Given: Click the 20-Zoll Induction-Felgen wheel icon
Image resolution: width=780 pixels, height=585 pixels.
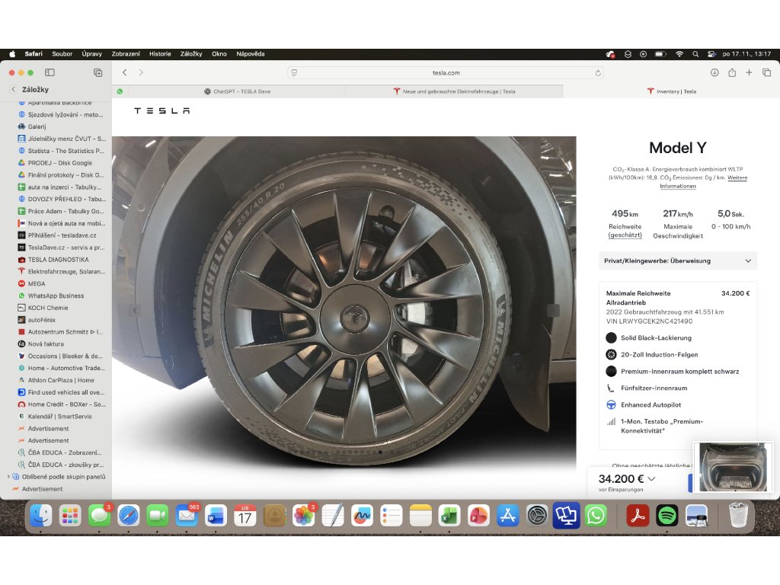Looking at the screenshot, I should (x=612, y=355).
